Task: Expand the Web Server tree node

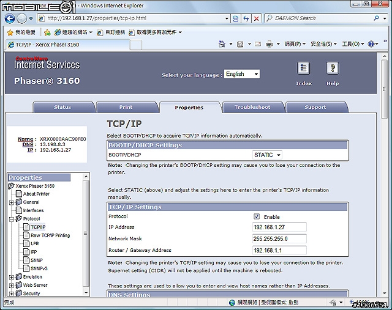Action: (x=11, y=286)
